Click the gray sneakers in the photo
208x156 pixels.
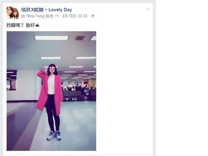[x=54, y=135]
